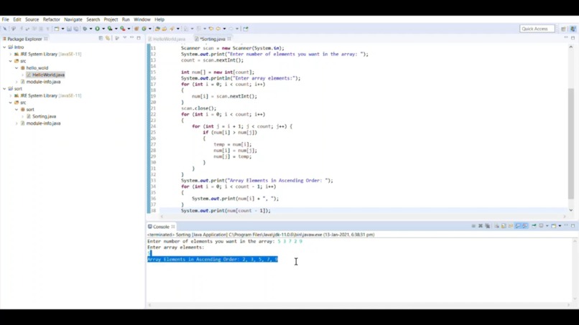The height and width of the screenshot is (325, 579).
Task: Open the Debug button dropdown arrow
Action: point(91,29)
